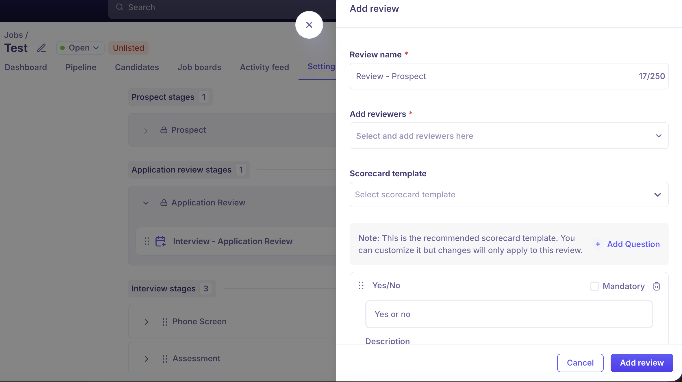This screenshot has width=682, height=382.
Task: Click the drag handle beside Assessment
Action: [165, 359]
